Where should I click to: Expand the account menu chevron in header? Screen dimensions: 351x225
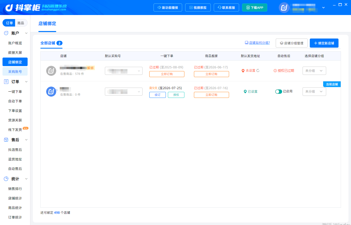click(x=323, y=8)
